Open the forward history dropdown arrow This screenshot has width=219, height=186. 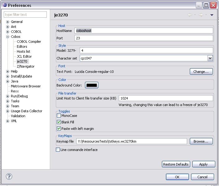(206, 15)
